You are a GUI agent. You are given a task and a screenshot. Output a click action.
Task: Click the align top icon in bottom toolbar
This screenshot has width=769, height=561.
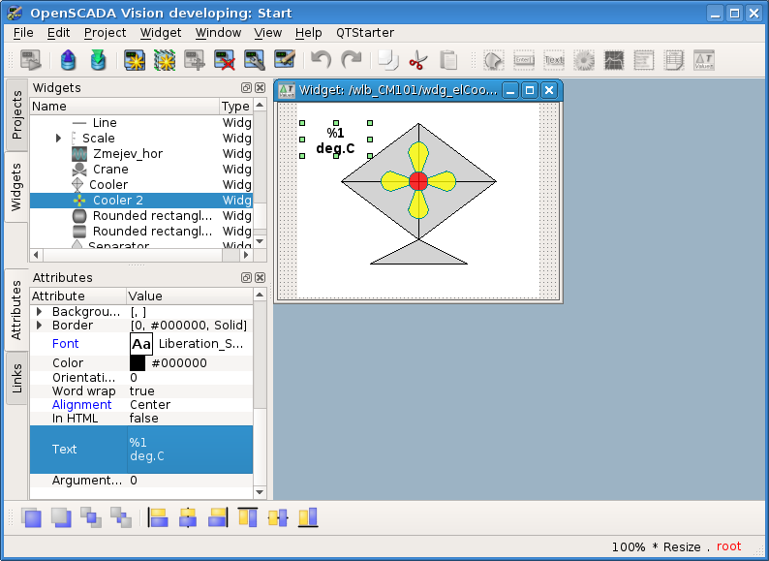(248, 517)
